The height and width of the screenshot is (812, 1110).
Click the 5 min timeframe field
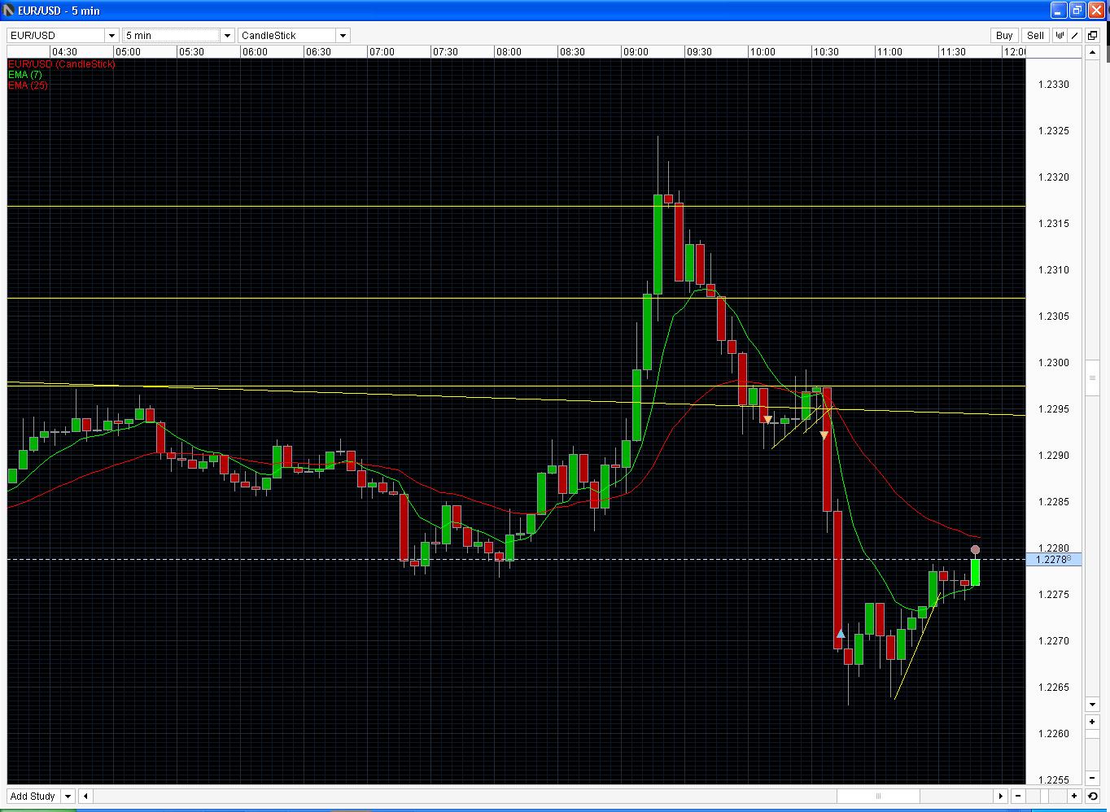click(171, 36)
